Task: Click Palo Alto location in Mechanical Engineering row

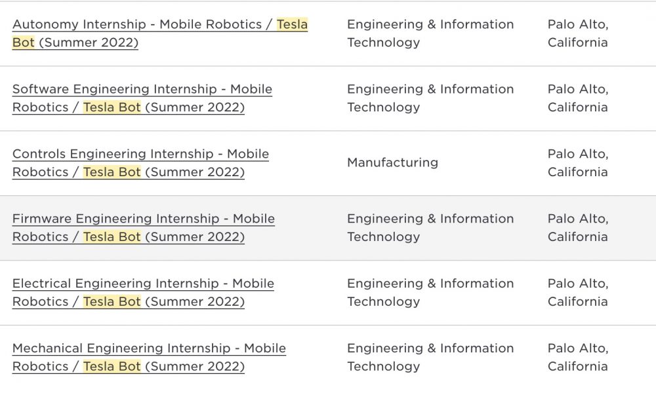Action: pyautogui.click(x=578, y=357)
